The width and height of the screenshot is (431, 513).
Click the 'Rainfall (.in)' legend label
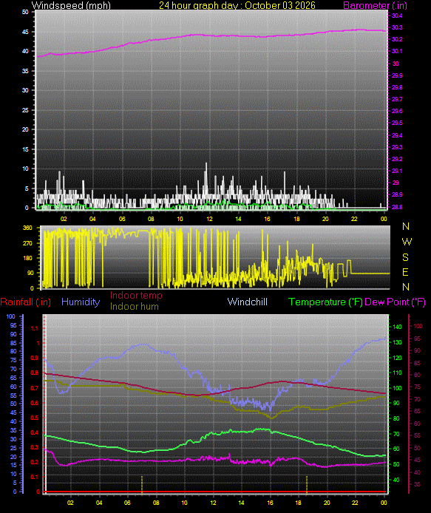pyautogui.click(x=26, y=302)
